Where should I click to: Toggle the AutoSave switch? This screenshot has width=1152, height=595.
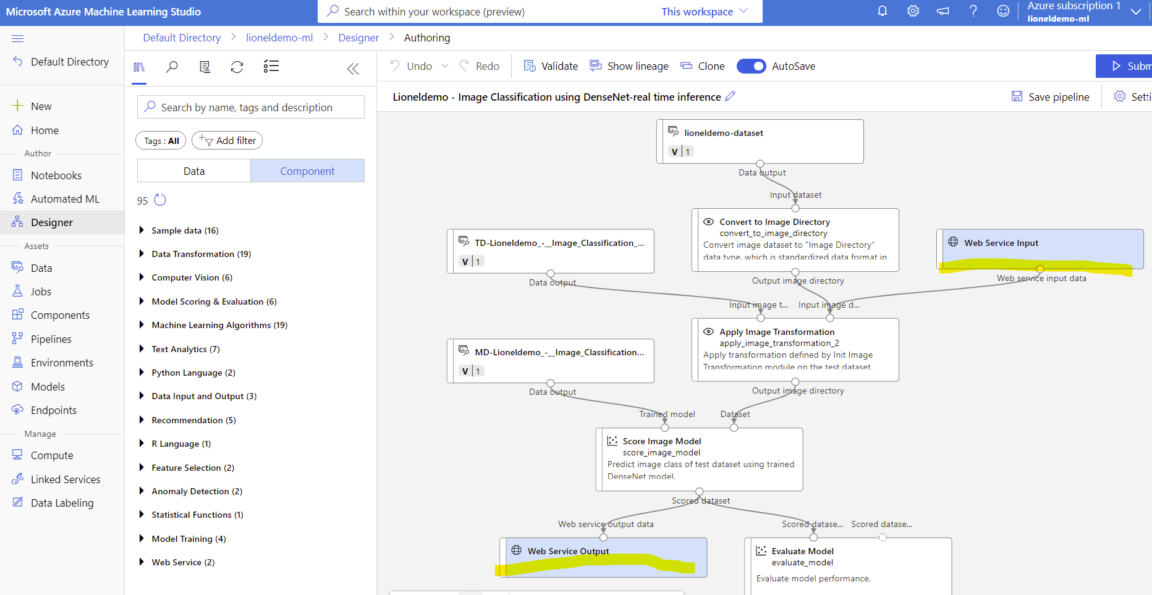click(x=752, y=66)
